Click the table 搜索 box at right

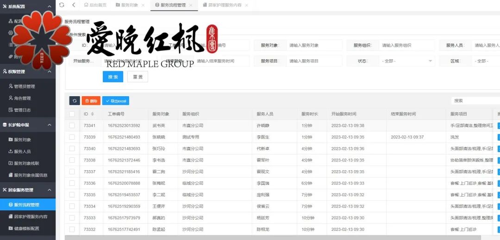475,101
